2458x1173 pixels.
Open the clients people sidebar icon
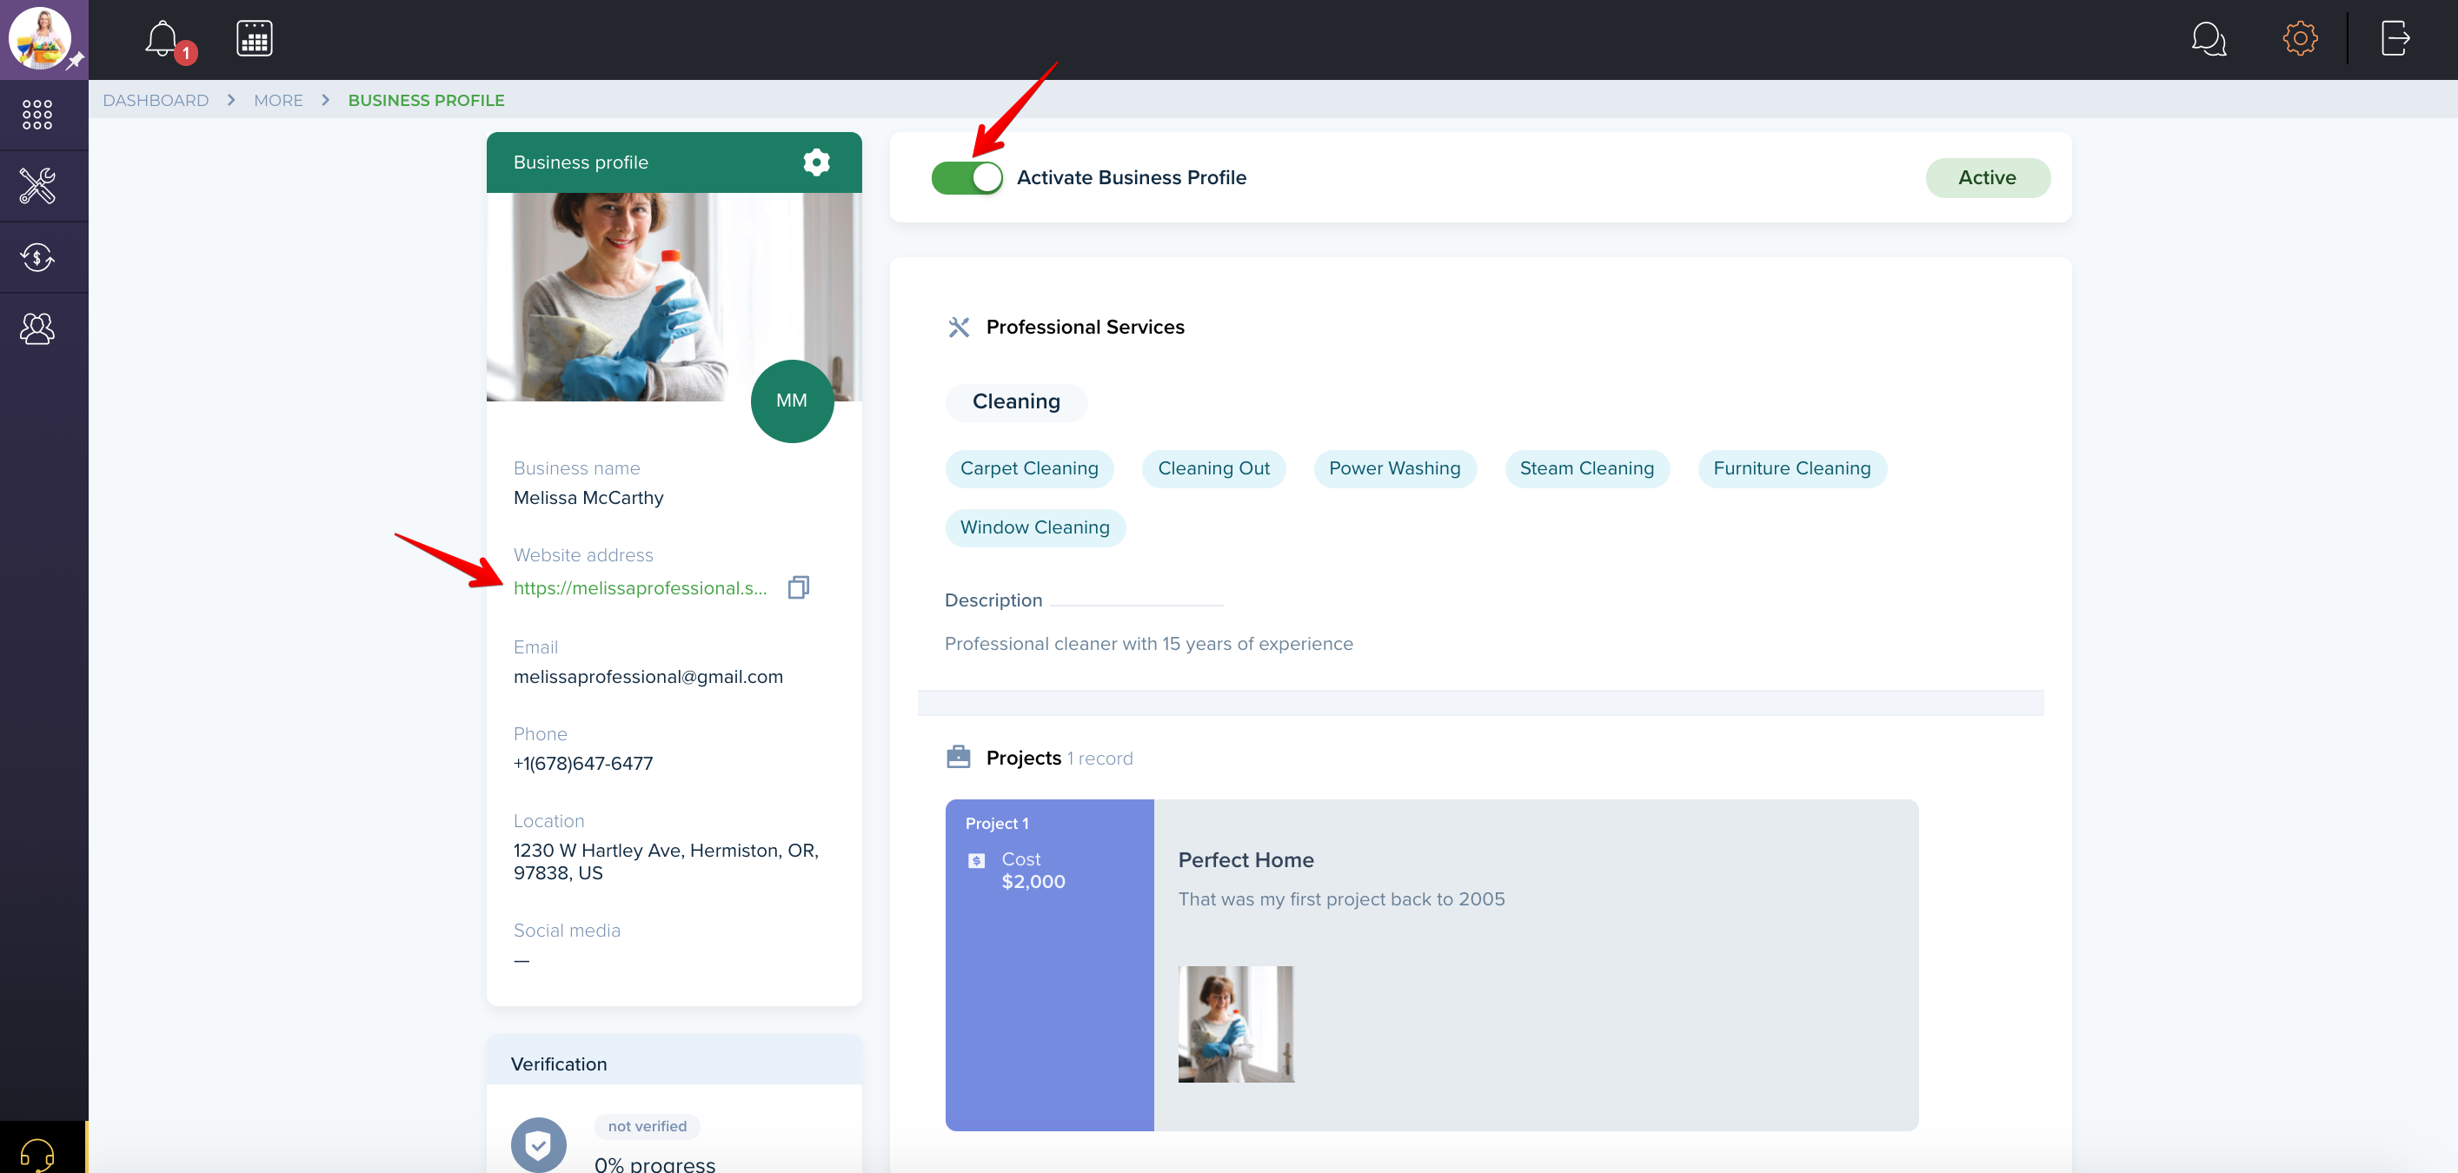point(37,329)
